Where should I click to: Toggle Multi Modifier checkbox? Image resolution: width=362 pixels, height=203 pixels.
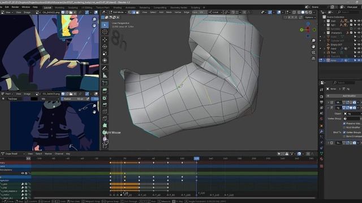pos(344,127)
